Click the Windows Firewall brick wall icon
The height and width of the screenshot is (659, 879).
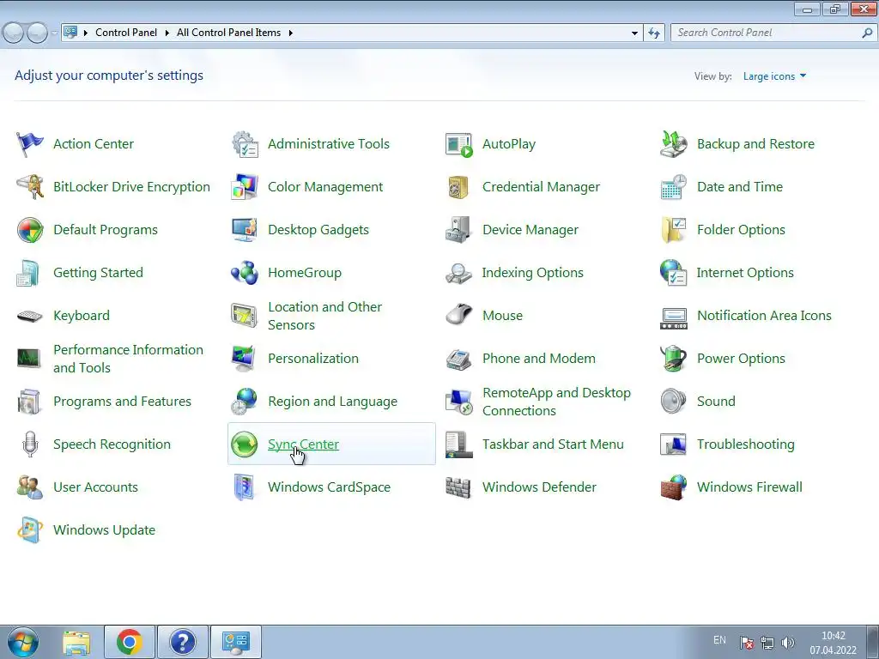pyautogui.click(x=674, y=487)
